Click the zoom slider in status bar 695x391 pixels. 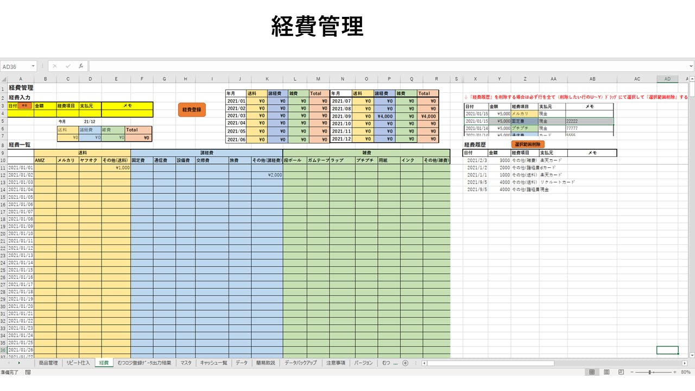(x=650, y=373)
